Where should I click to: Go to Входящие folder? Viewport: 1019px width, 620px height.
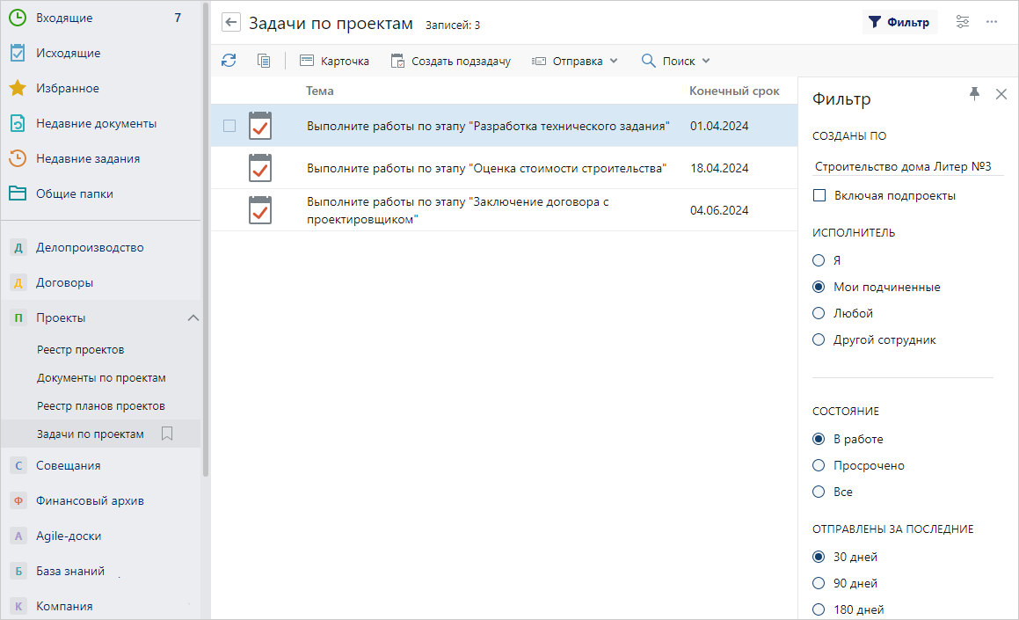click(64, 18)
